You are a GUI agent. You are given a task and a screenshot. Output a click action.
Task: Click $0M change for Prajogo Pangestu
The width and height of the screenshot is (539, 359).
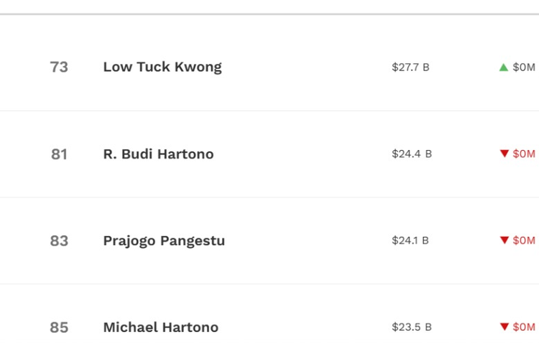point(524,240)
